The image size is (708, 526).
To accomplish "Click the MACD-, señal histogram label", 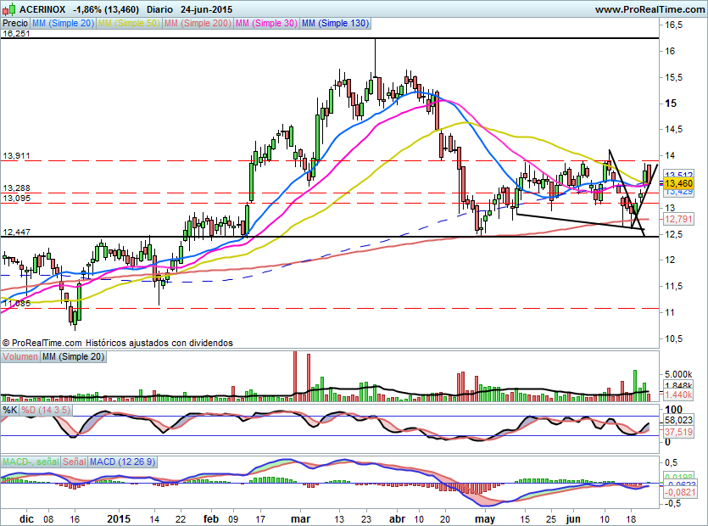I will (31, 462).
